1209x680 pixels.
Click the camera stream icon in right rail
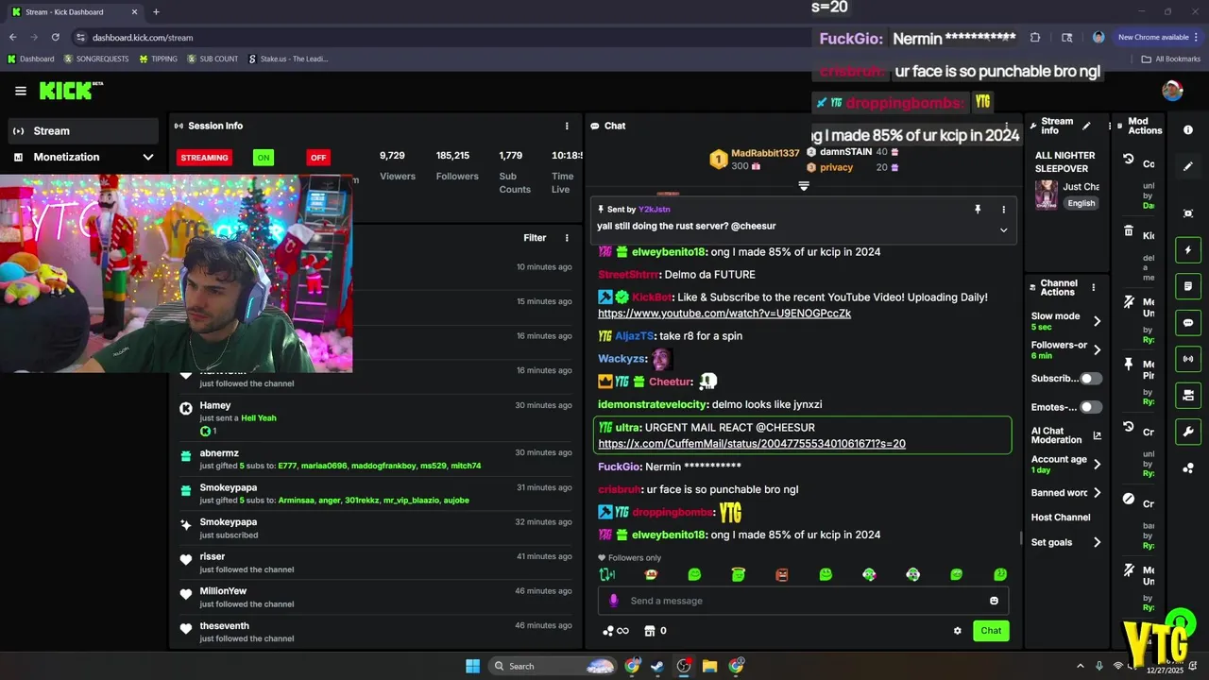1188,395
